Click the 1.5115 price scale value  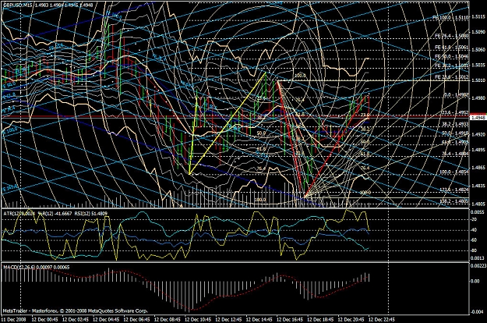(478, 16)
